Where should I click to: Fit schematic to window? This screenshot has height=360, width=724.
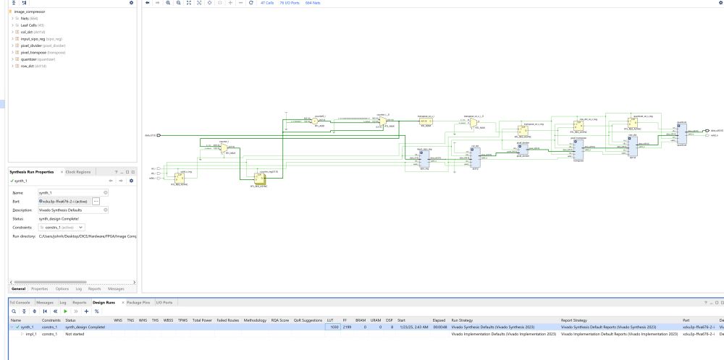(189, 3)
